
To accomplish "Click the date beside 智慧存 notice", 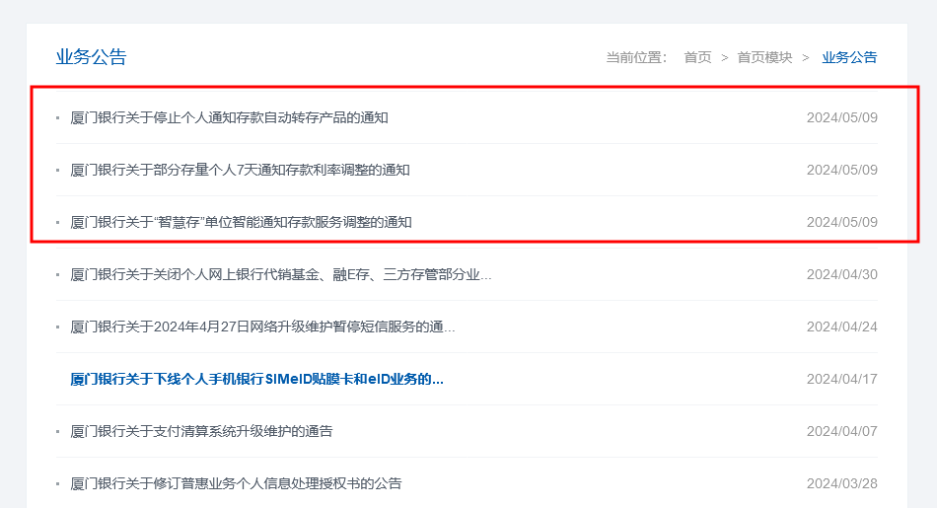I will 842,222.
